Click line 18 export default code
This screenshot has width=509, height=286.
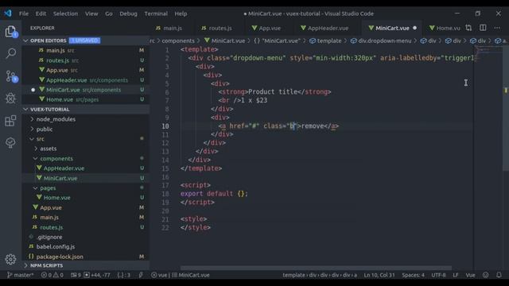tap(214, 194)
